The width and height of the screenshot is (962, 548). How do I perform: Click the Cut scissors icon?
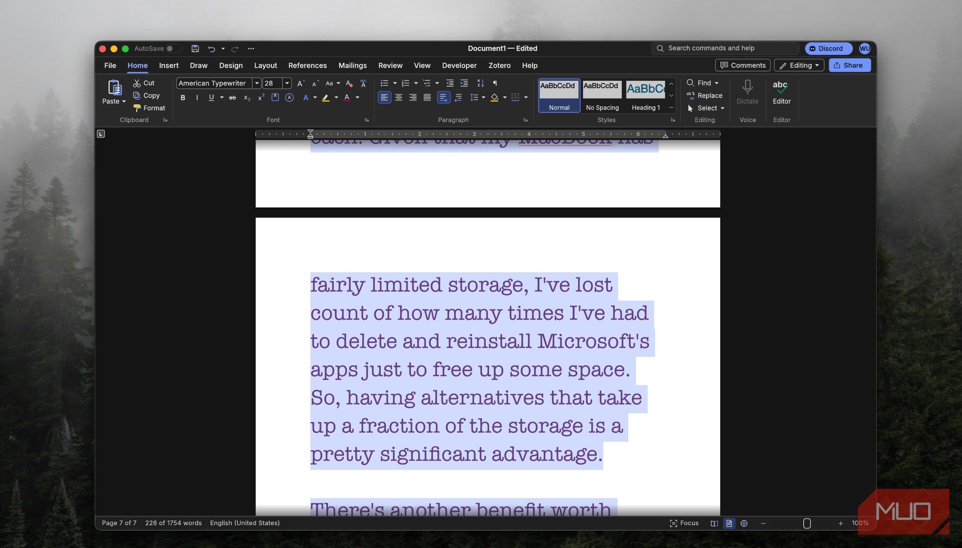tap(137, 83)
